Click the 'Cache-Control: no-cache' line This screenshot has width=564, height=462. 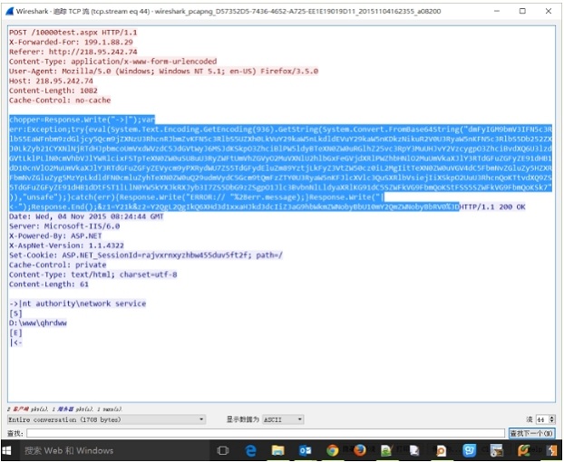(x=60, y=101)
